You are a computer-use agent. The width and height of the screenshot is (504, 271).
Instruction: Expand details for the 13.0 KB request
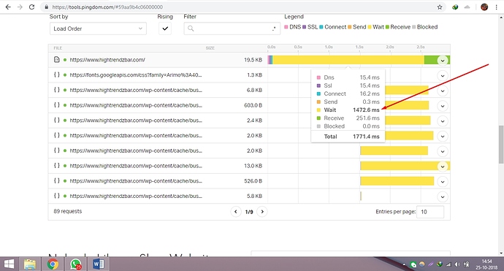point(443,167)
